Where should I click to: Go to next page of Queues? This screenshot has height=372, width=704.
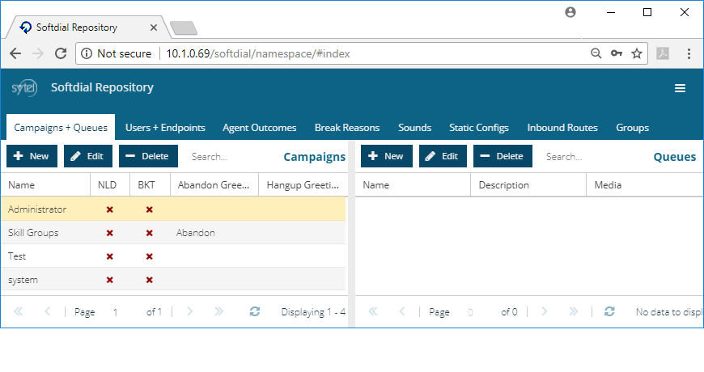pyautogui.click(x=544, y=311)
